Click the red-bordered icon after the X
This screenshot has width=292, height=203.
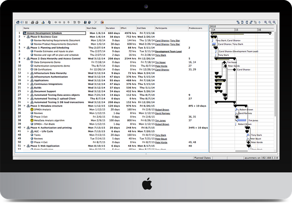pyautogui.click(x=102, y=22)
